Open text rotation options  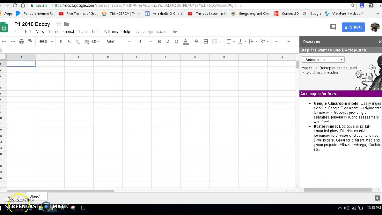coord(264,42)
